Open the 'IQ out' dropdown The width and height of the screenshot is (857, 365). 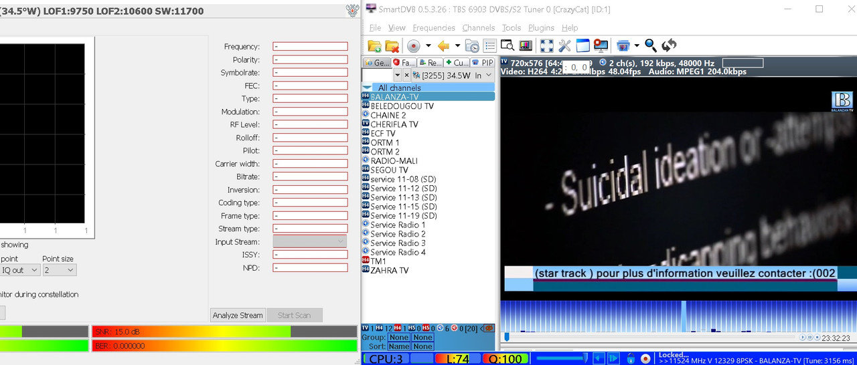(19, 270)
